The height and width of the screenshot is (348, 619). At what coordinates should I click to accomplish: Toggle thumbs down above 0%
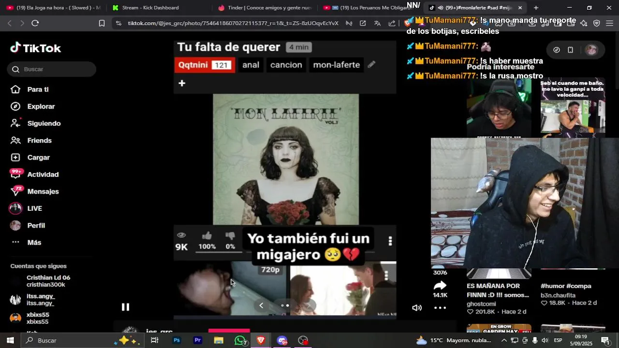point(230,235)
